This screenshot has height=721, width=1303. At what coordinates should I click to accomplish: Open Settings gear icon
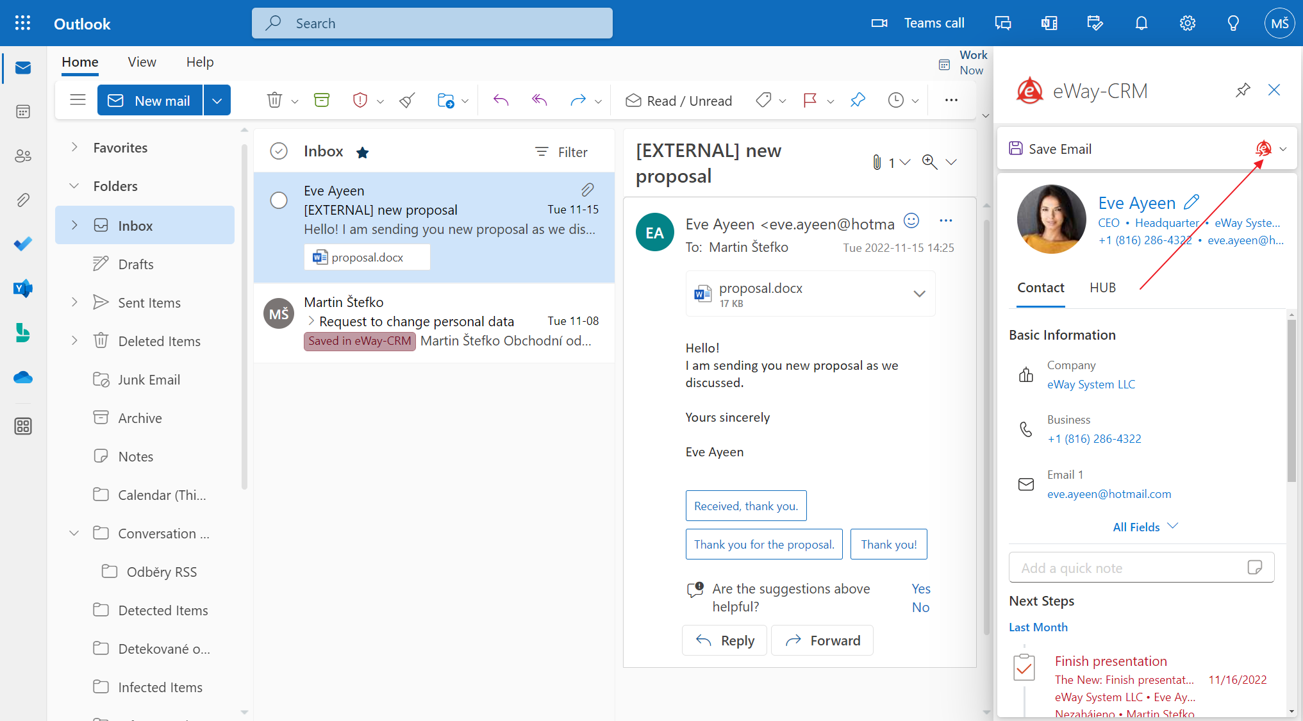(x=1188, y=23)
